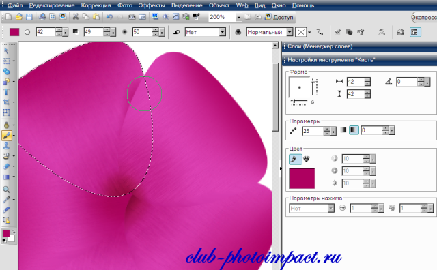Select the Zoom magnifier tool
This screenshot has width=437, height=270.
click(x=6, y=190)
